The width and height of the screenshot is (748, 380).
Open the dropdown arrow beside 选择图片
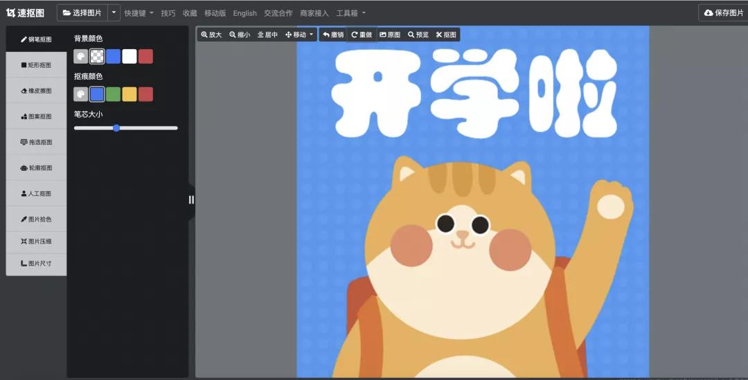pos(114,13)
